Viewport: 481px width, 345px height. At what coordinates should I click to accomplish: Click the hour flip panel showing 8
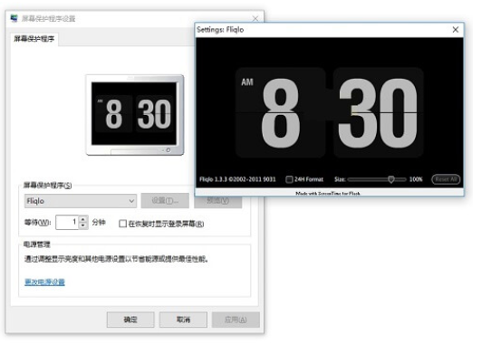click(281, 112)
